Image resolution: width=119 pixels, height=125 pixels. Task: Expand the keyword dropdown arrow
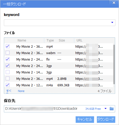coord(112,22)
